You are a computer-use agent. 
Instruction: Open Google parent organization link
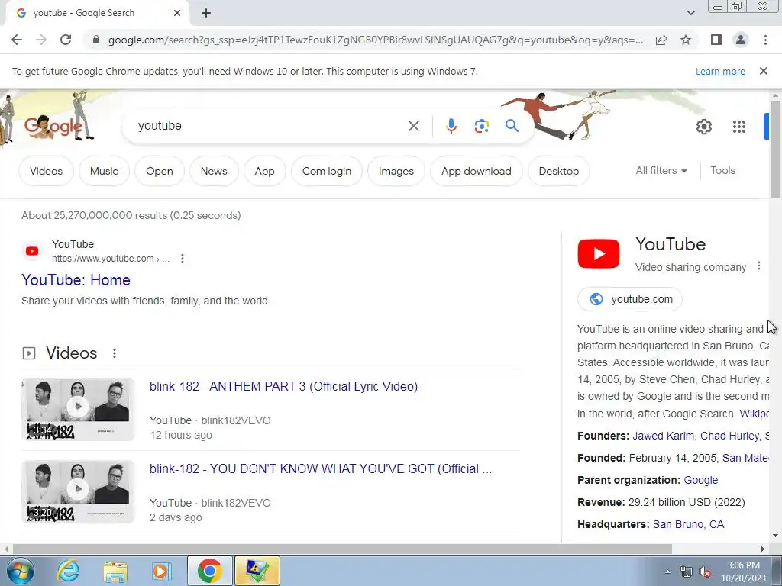pos(700,480)
